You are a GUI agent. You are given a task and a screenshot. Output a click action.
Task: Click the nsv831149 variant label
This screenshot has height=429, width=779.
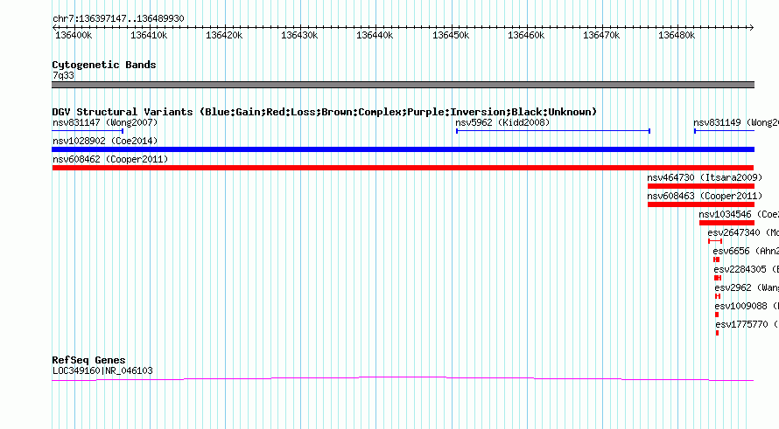click(x=736, y=122)
